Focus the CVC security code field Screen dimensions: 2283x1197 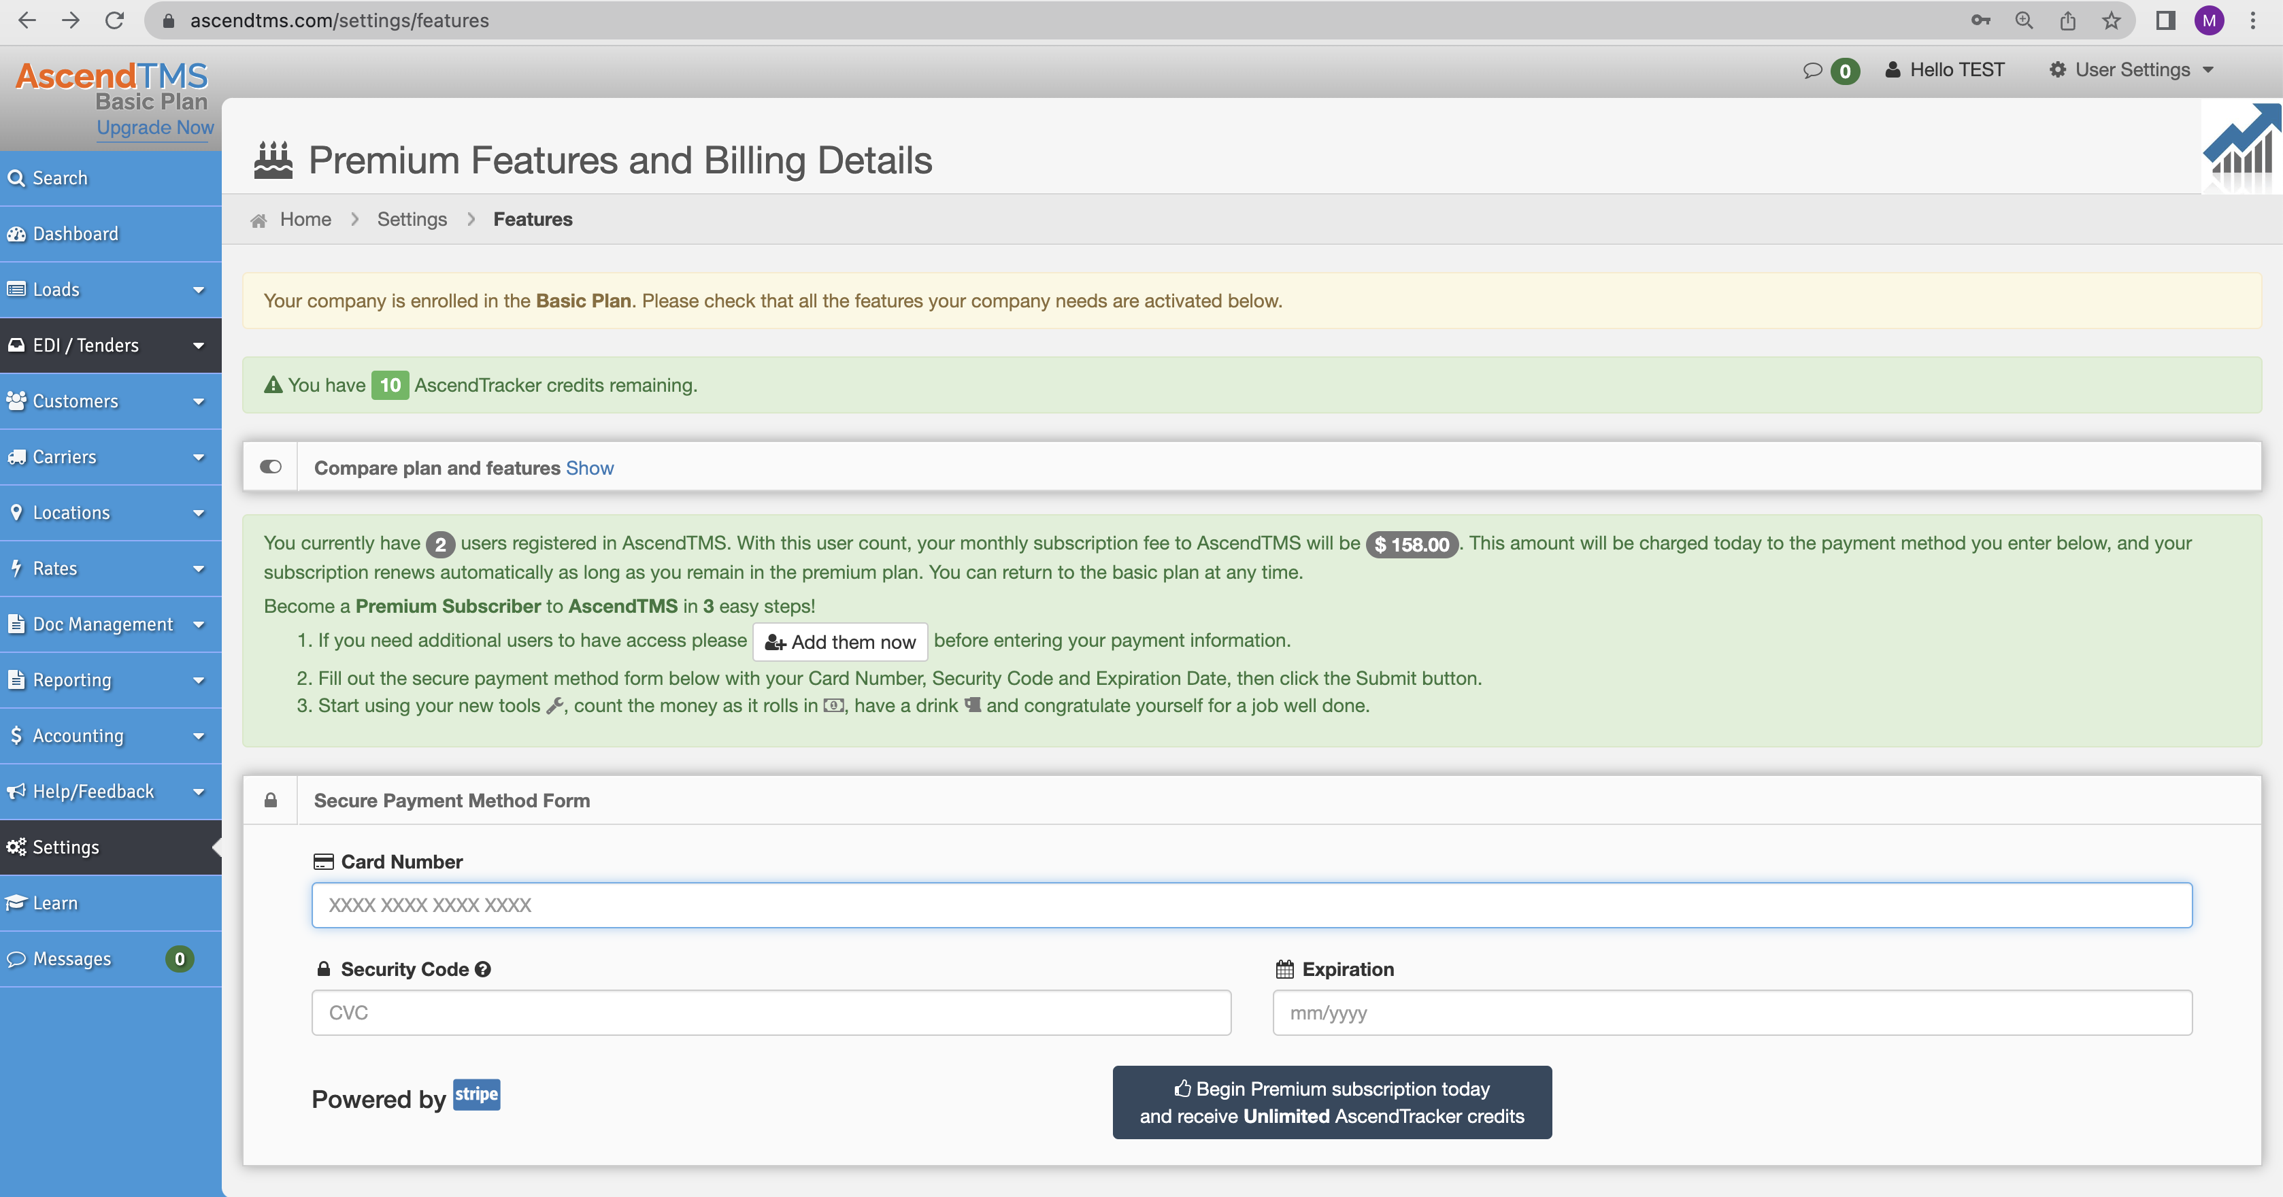click(771, 1013)
